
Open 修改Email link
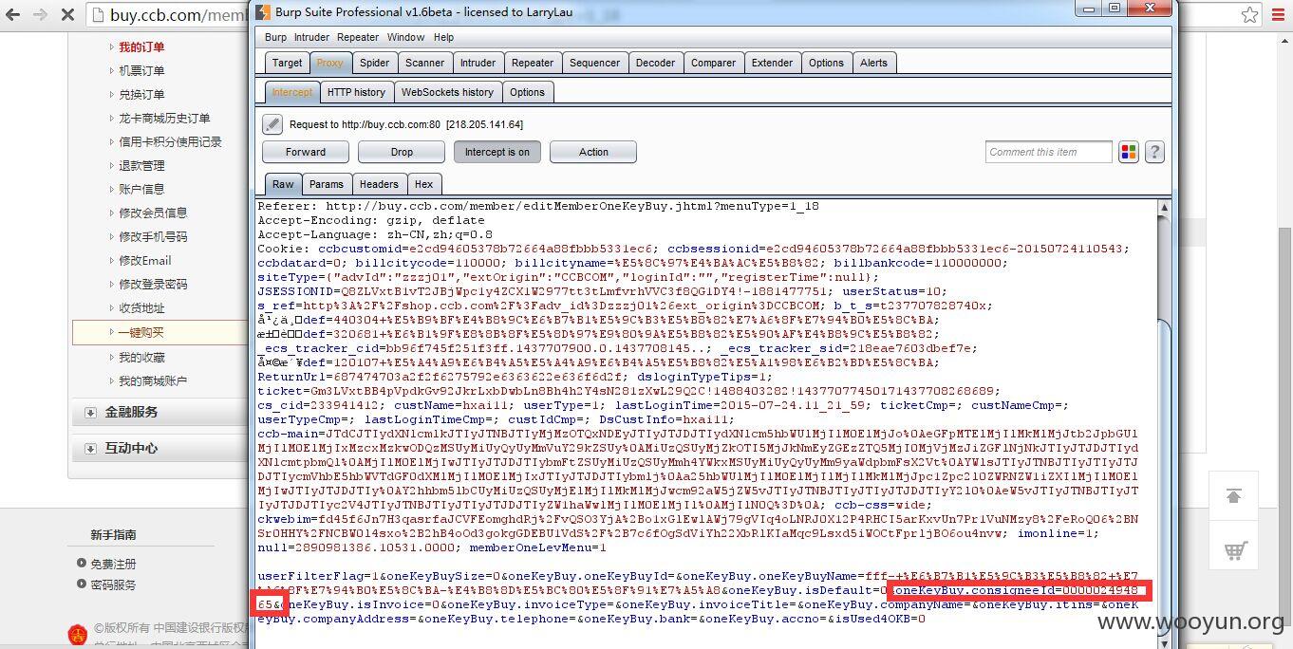point(145,261)
